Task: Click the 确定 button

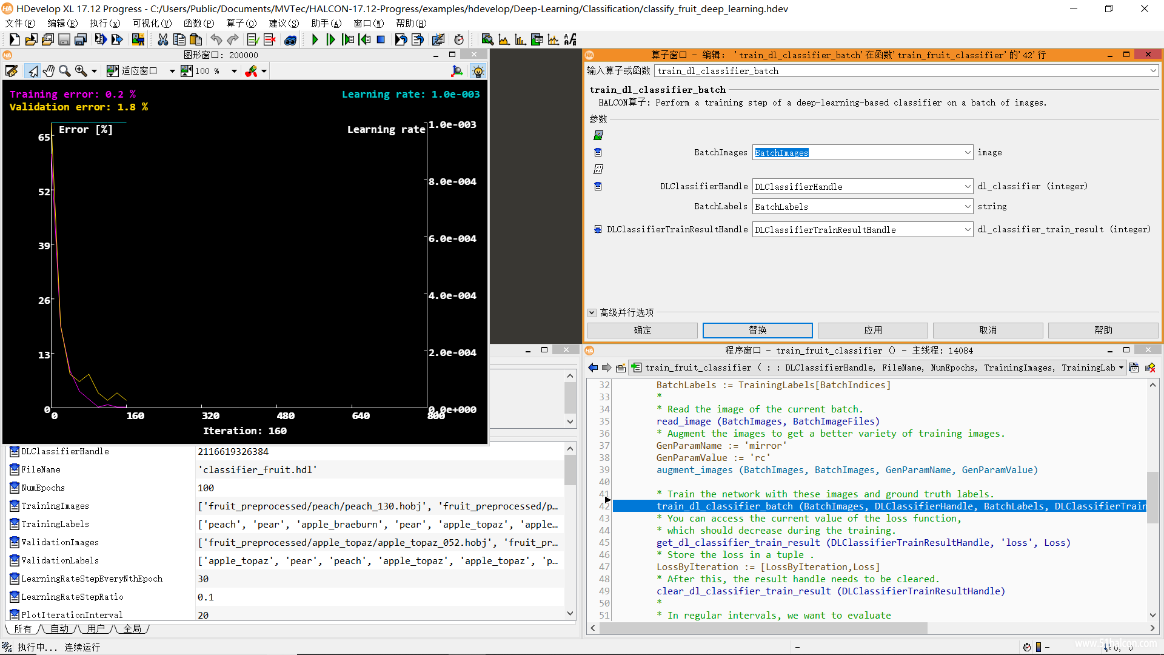Action: [x=643, y=331]
